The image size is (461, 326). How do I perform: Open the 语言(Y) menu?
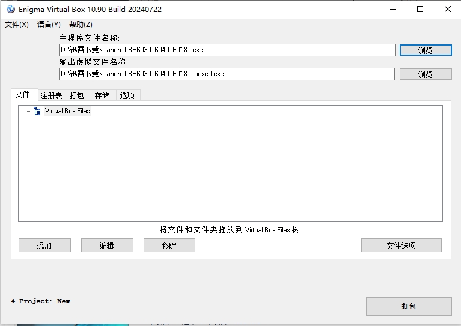click(x=49, y=25)
